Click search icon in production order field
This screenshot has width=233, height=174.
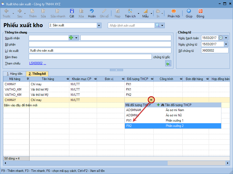(157, 25)
